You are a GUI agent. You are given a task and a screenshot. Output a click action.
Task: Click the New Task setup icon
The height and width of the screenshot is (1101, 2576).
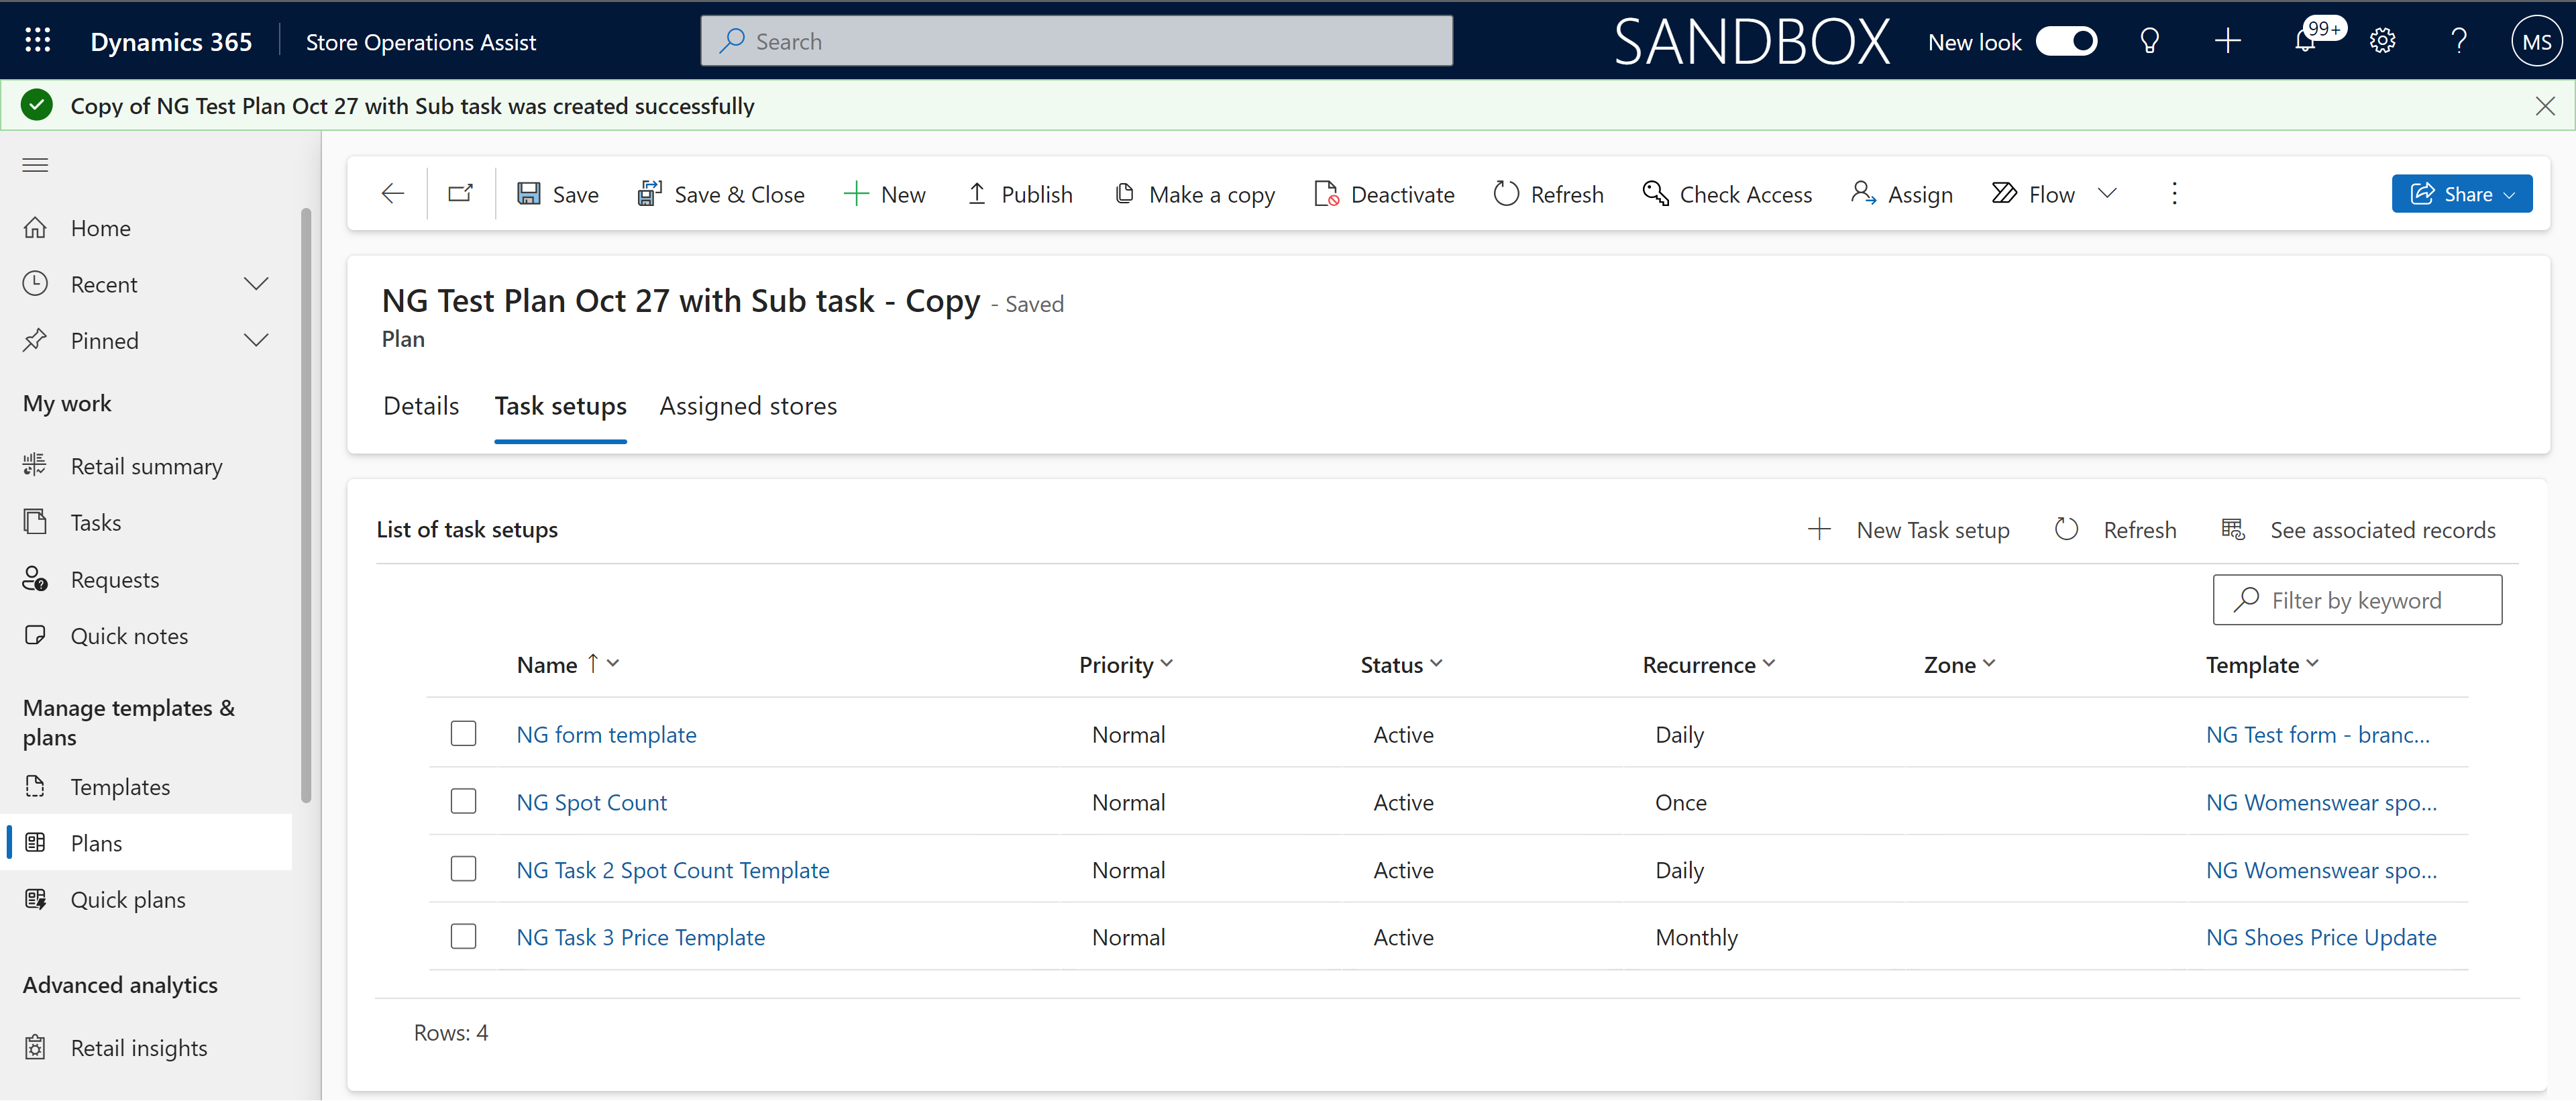click(1819, 527)
